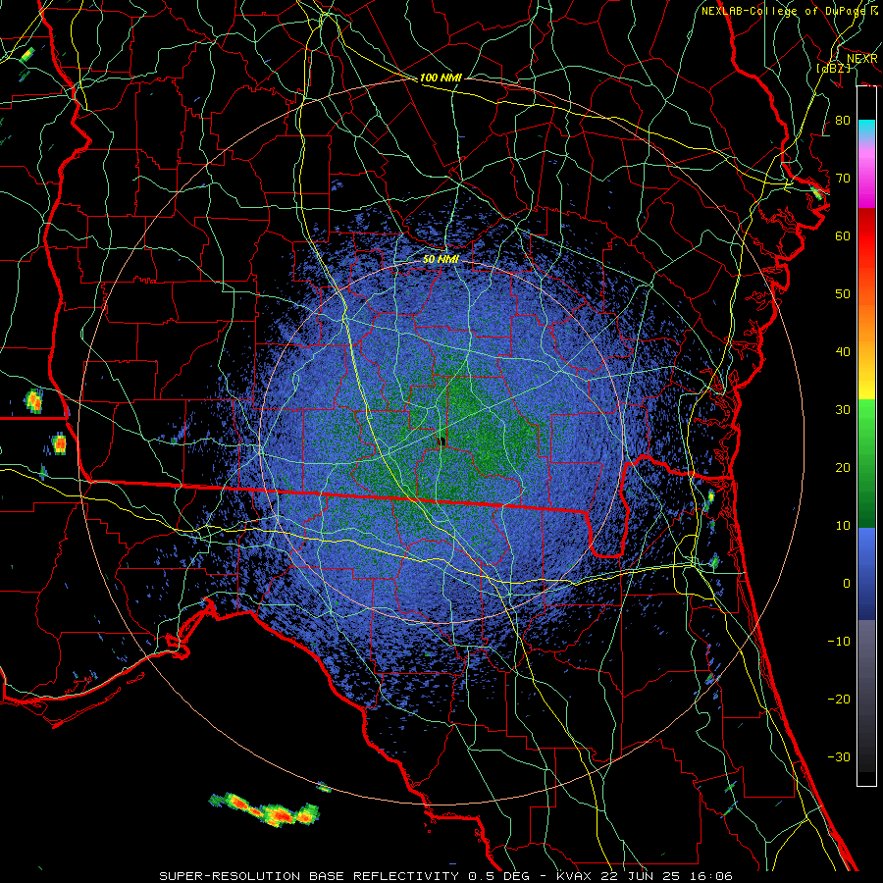
Task: Click the 50 value on the dBZ scale
Action: pyautogui.click(x=843, y=294)
